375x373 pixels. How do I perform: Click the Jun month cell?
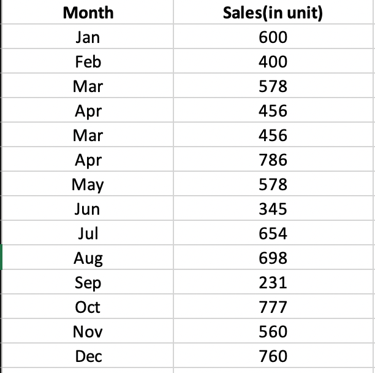tap(88, 209)
